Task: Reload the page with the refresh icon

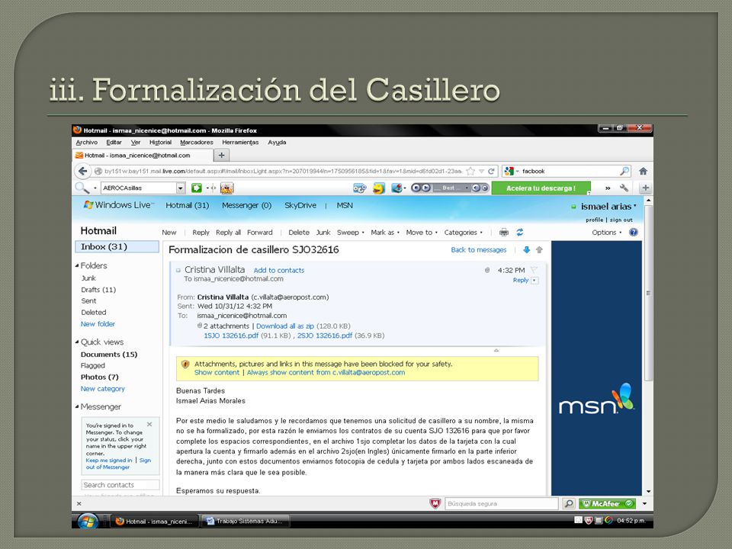Action: 491,172
